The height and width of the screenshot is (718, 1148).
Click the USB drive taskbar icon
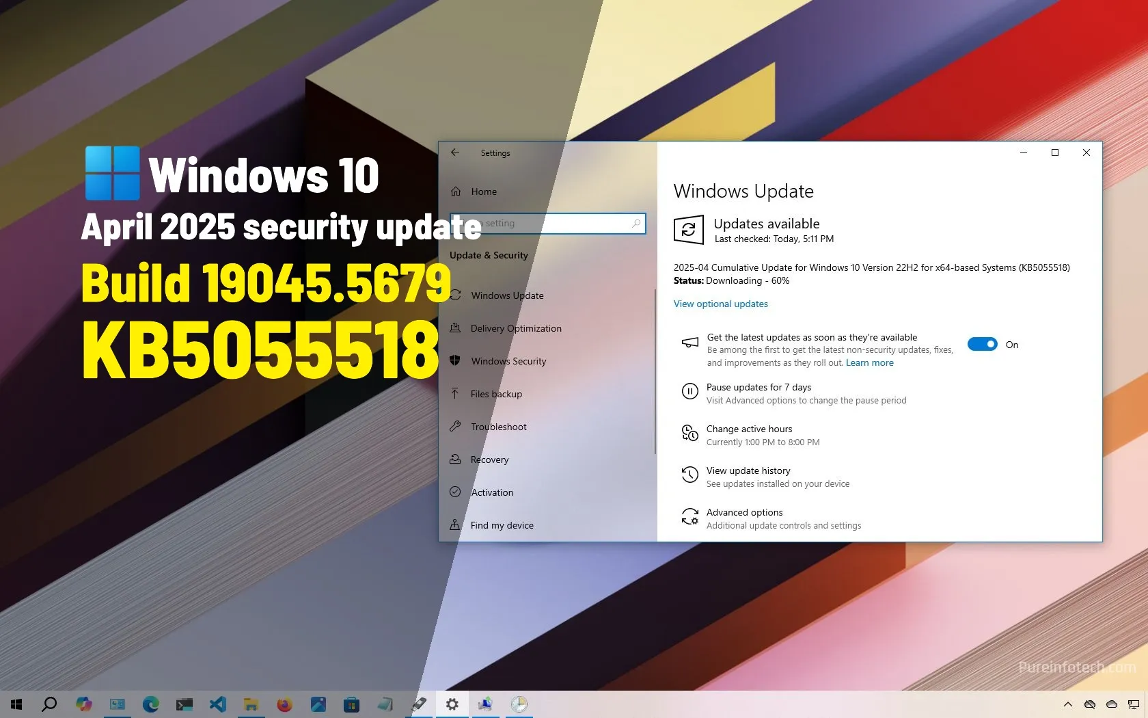pyautogui.click(x=418, y=704)
